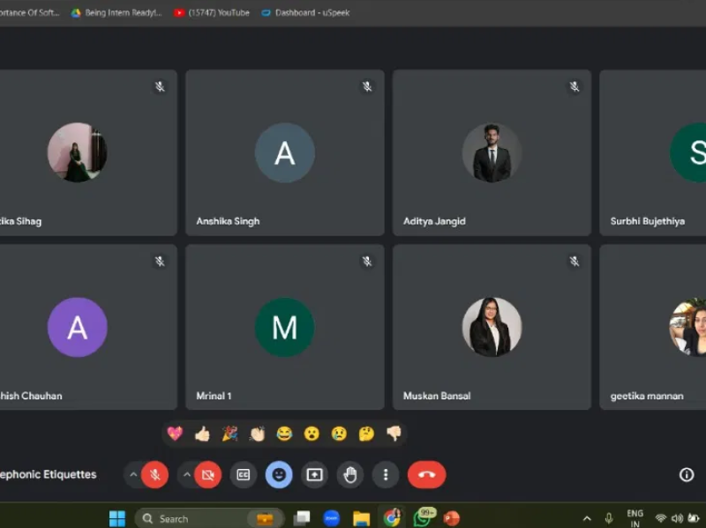Open the meeting details info icon
706x528 pixels.
pyautogui.click(x=687, y=474)
